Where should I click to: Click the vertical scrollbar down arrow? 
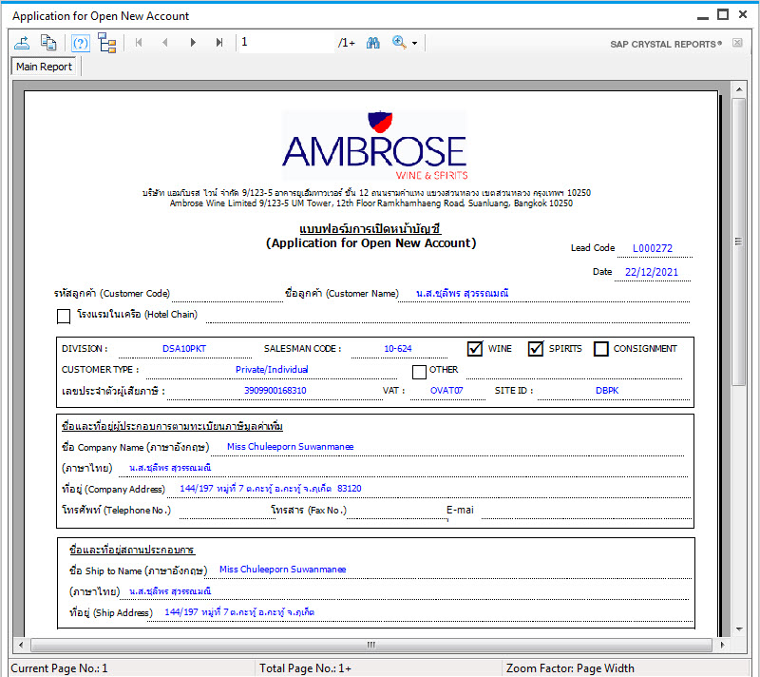click(x=739, y=629)
